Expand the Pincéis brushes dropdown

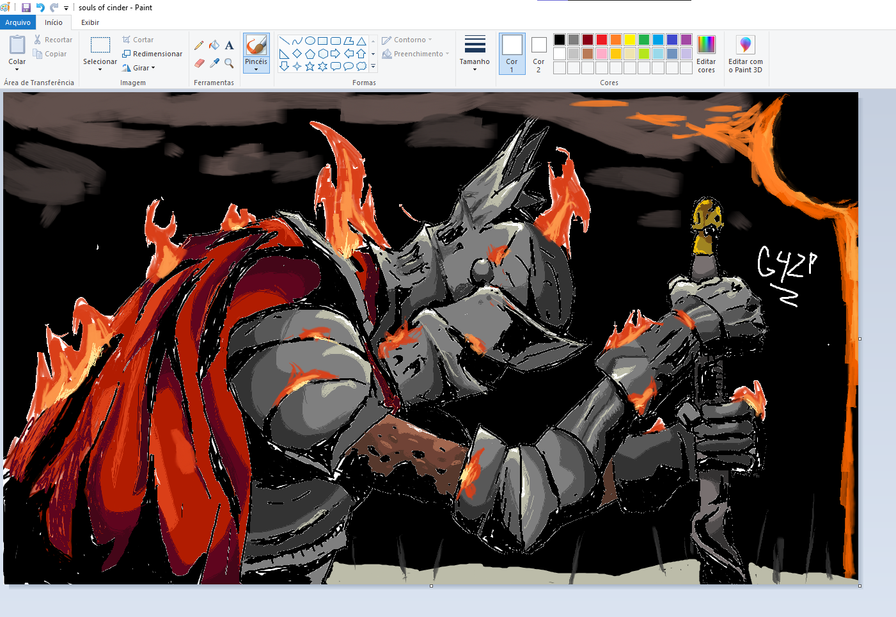point(256,66)
